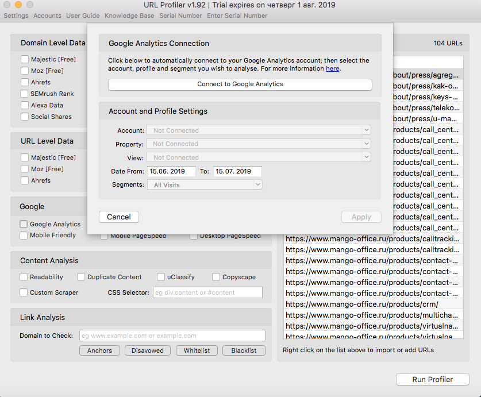
Task: Open the Settings menu
Action: (x=16, y=16)
